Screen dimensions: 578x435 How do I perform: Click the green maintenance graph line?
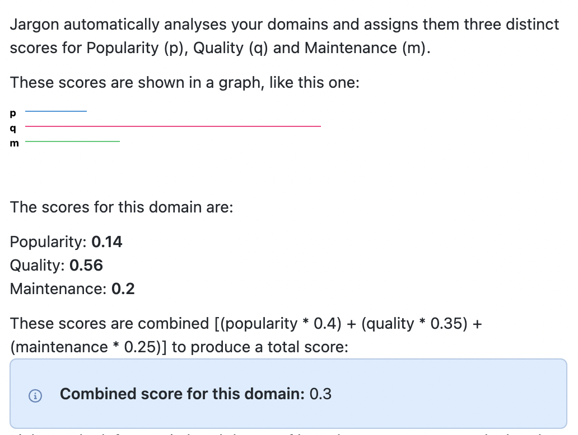pyautogui.click(x=72, y=141)
